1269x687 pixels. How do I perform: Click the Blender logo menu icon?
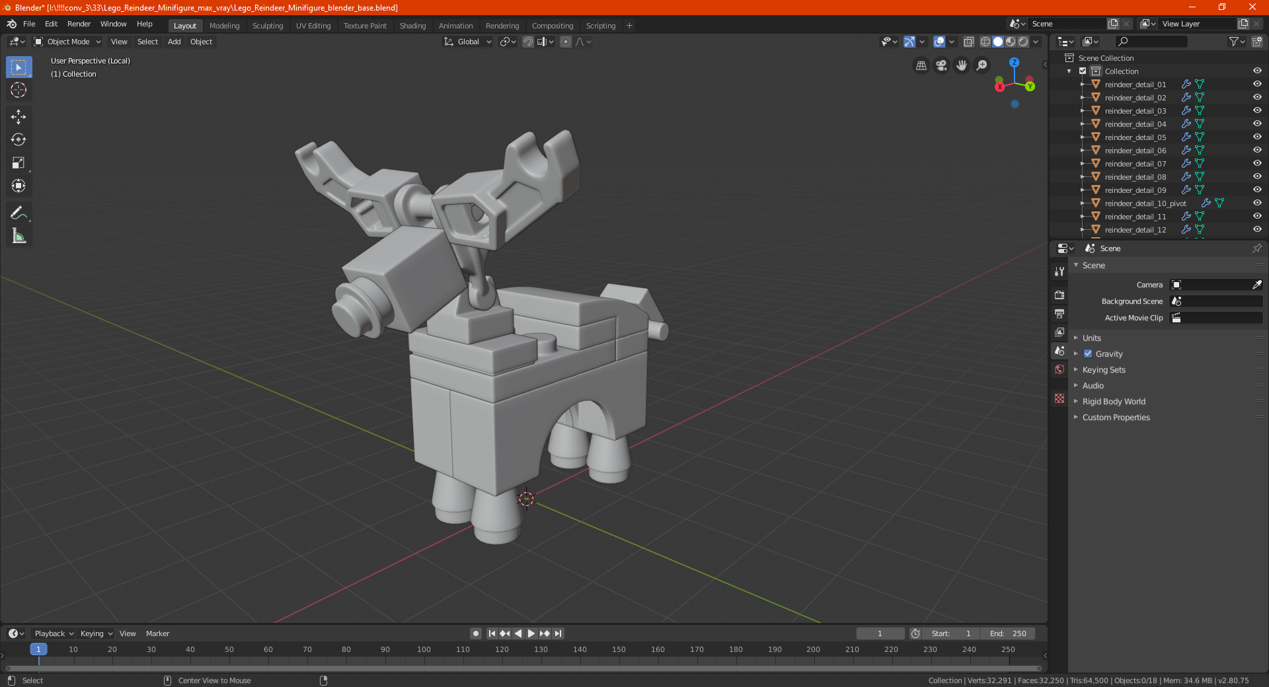12,24
